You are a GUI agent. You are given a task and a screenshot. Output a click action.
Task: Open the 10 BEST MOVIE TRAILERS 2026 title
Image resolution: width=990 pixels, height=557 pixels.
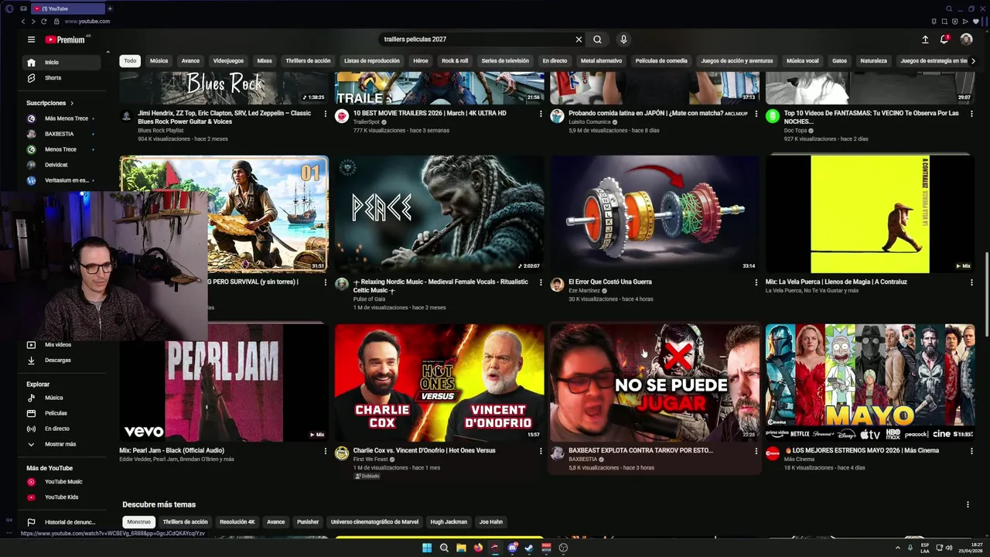click(x=430, y=113)
